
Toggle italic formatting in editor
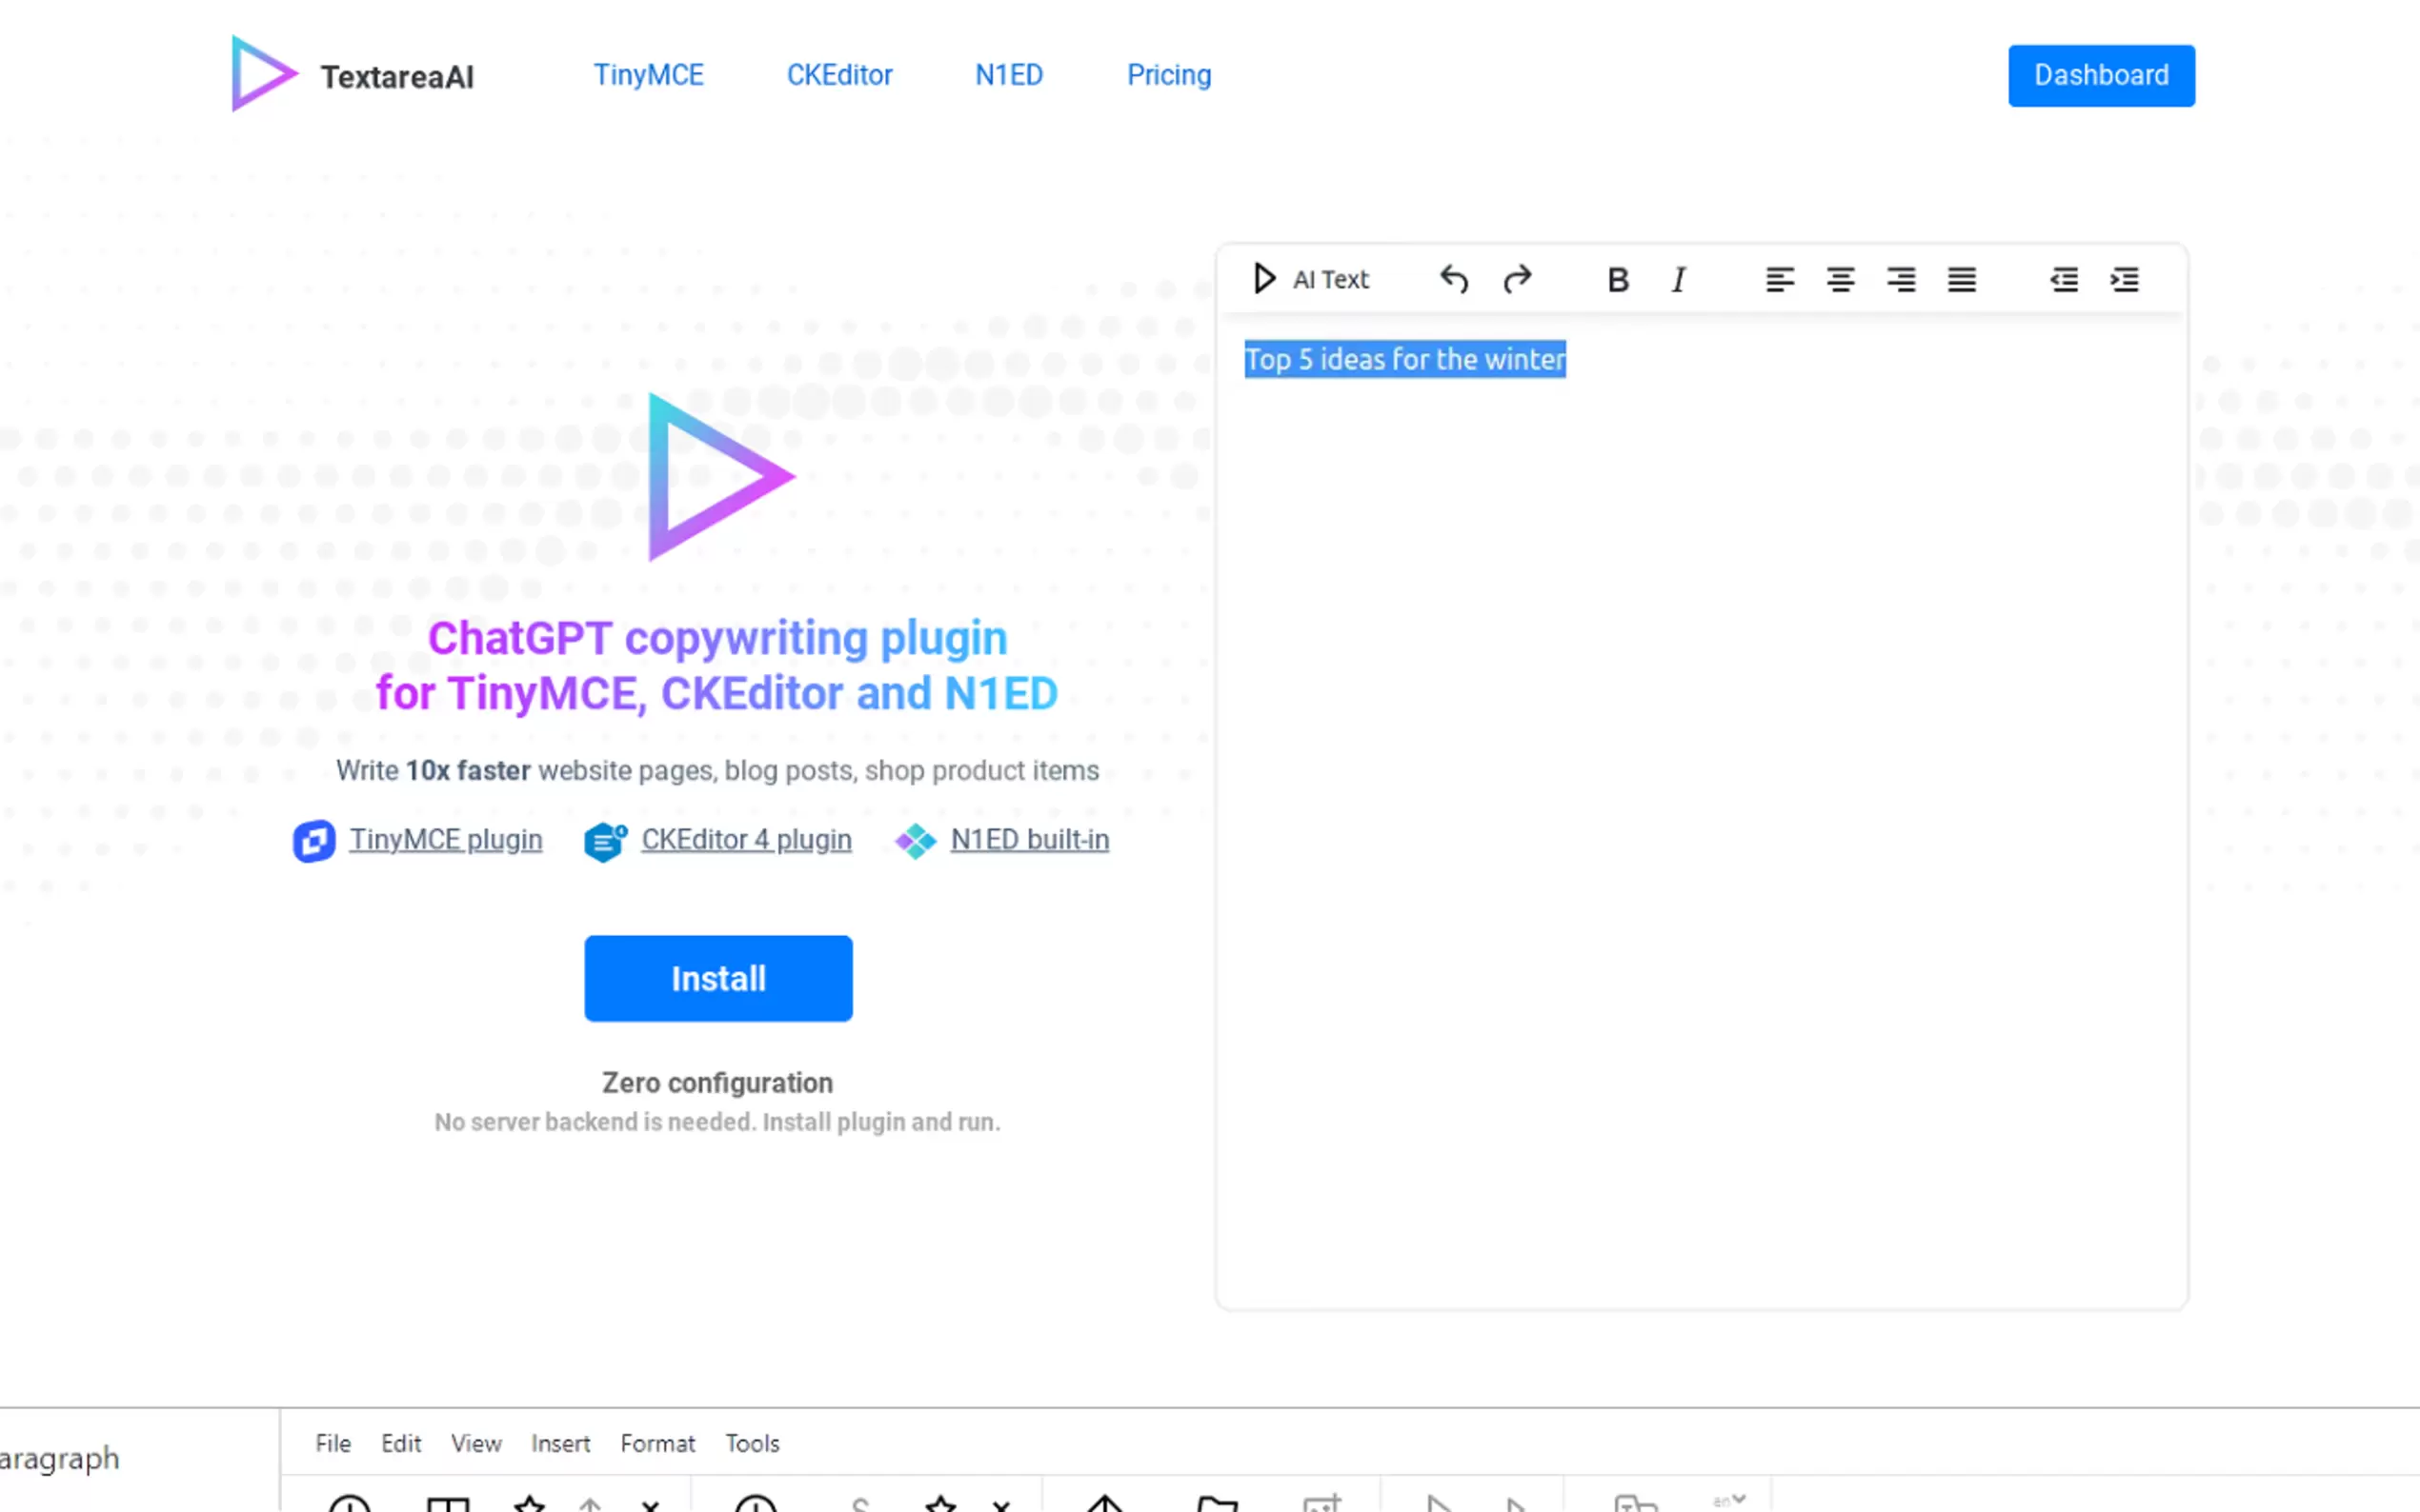pyautogui.click(x=1679, y=280)
